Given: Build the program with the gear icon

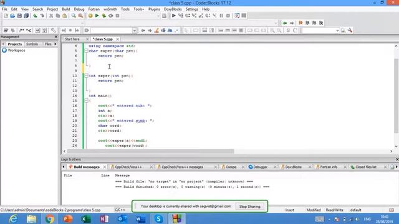Looking at the screenshot, I should [x=90, y=16].
